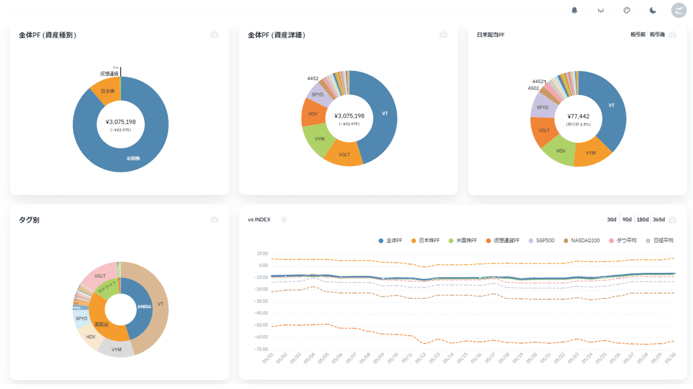Click camera icon on vs INDEX card
Screen dimensions: 693x389
tap(673, 220)
